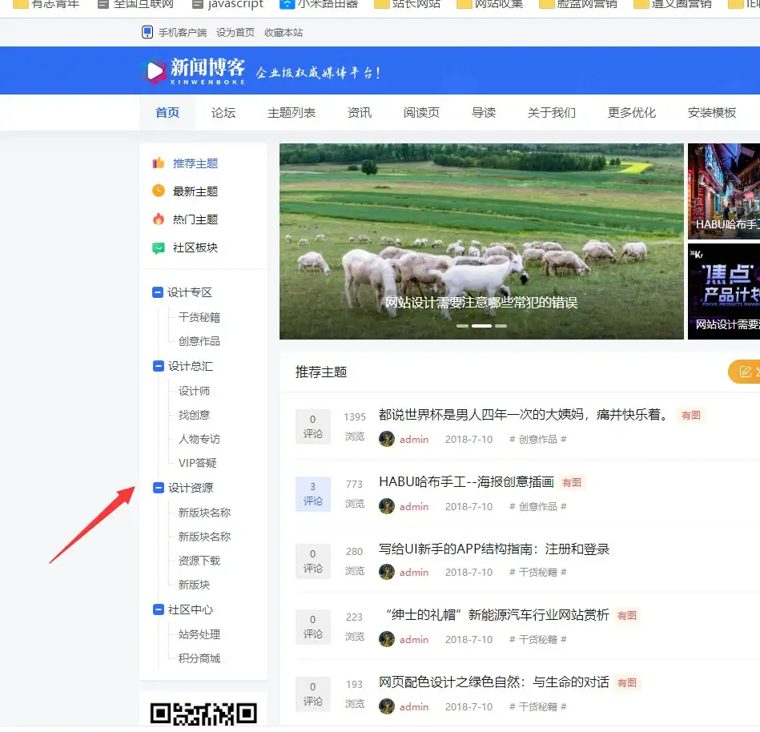Collapse the 设计总汇 tree section
This screenshot has height=732, width=760.
(x=158, y=367)
